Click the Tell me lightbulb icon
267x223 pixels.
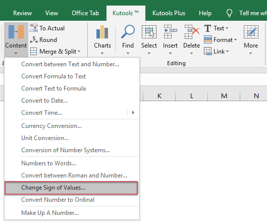click(229, 13)
